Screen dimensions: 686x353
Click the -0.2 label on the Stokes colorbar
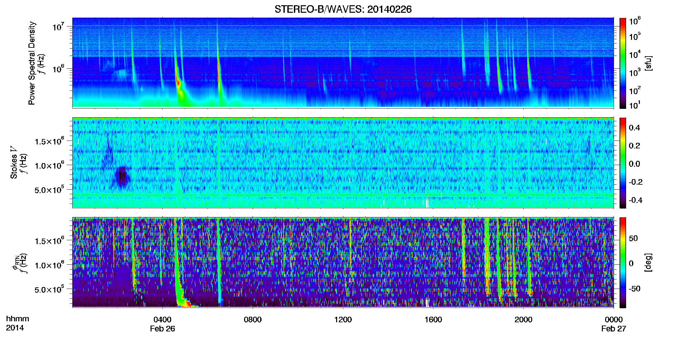point(636,182)
